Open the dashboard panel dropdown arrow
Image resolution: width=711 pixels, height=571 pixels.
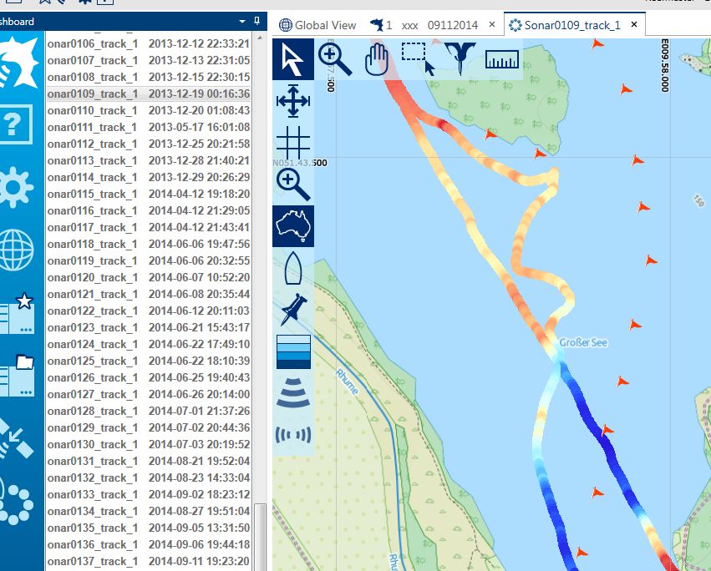[242, 21]
